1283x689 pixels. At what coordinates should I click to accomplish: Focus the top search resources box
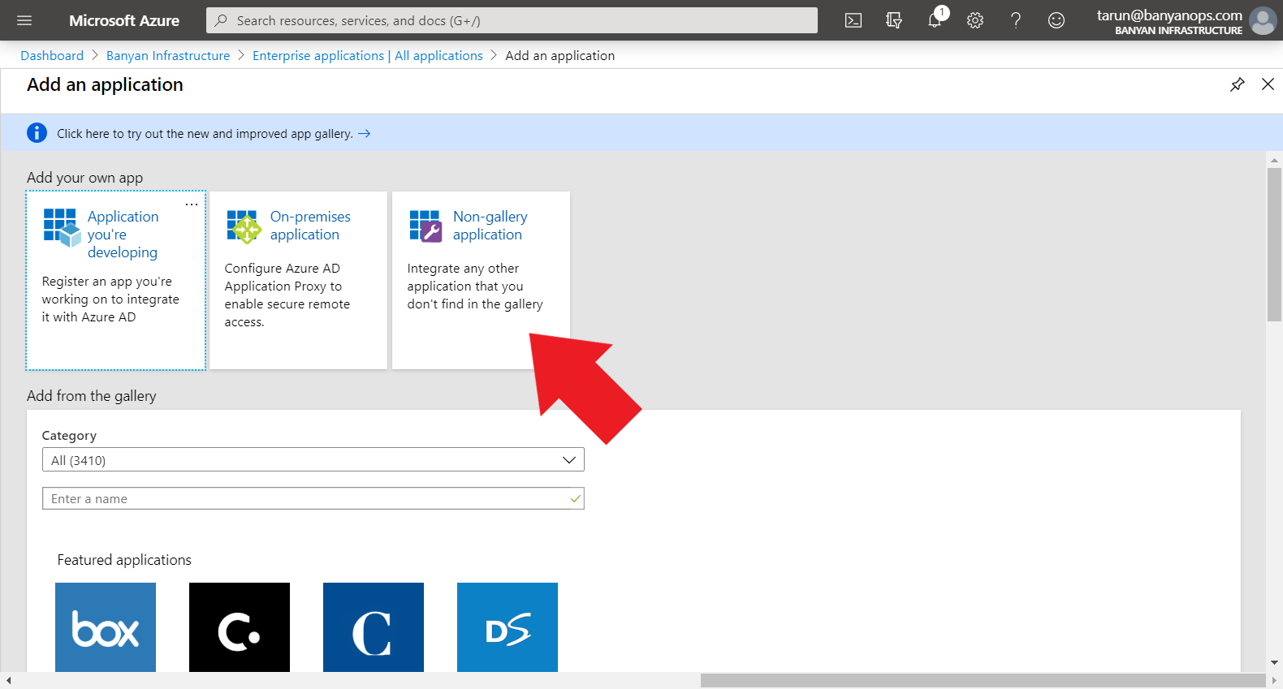[512, 20]
